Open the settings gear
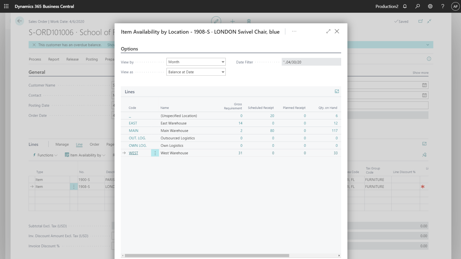Screen dimensions: 461x259 coord(430,6)
